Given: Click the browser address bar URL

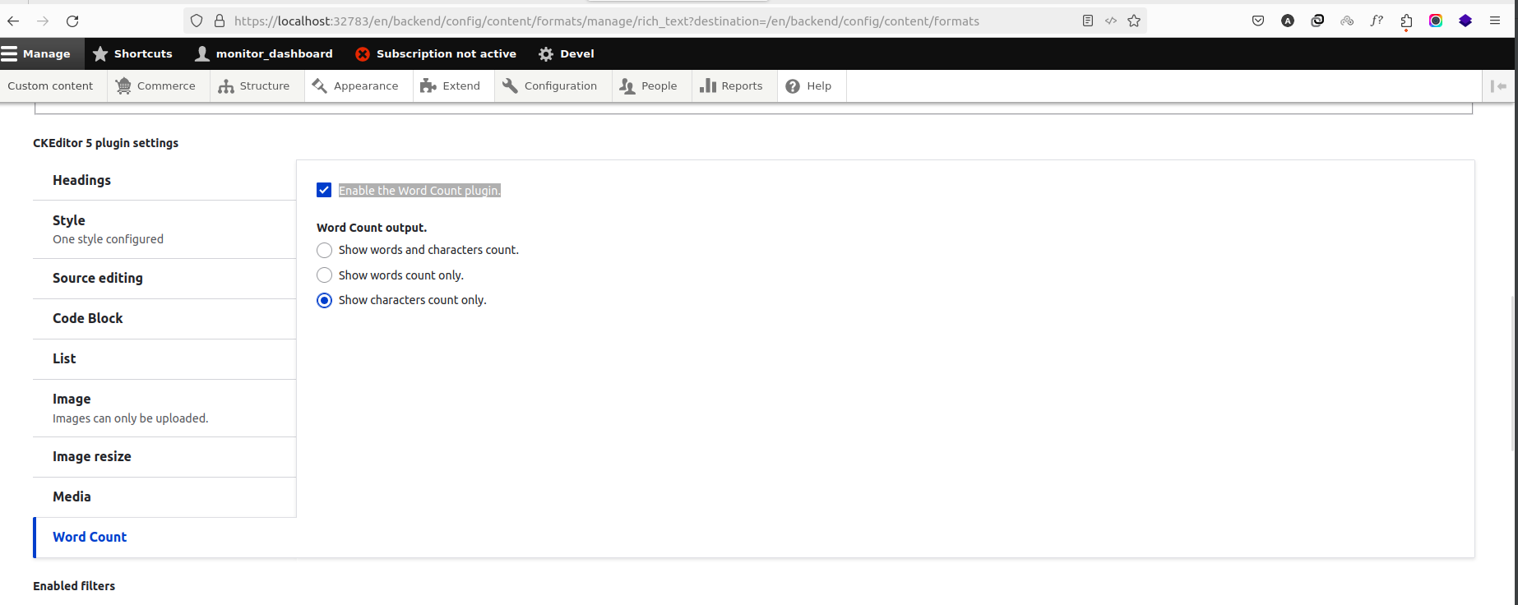Looking at the screenshot, I should pyautogui.click(x=606, y=21).
